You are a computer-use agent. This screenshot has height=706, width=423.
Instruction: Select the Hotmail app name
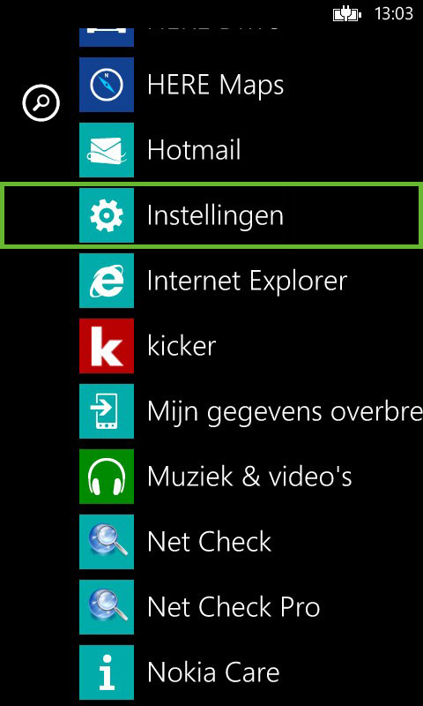point(194,150)
